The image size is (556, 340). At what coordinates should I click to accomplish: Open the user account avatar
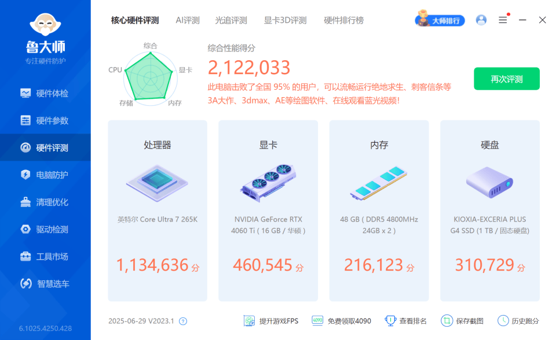coord(481,20)
